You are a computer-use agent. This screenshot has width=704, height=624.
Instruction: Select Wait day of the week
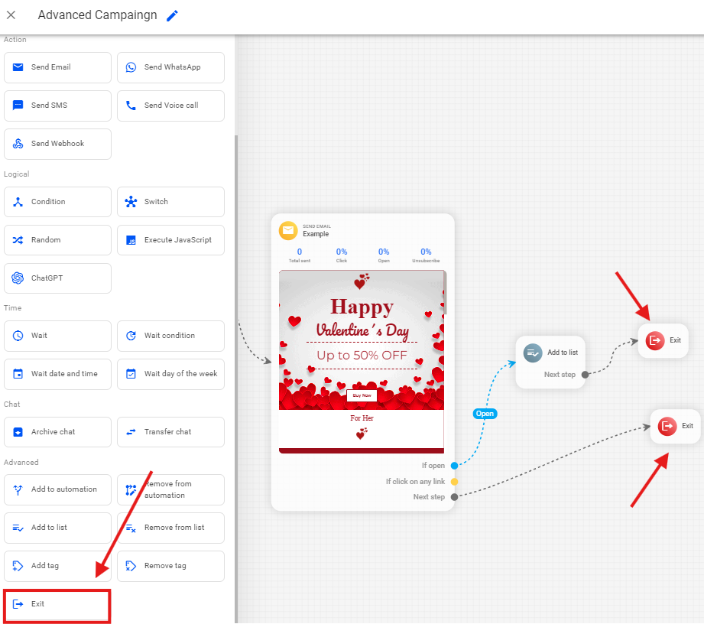click(x=170, y=374)
